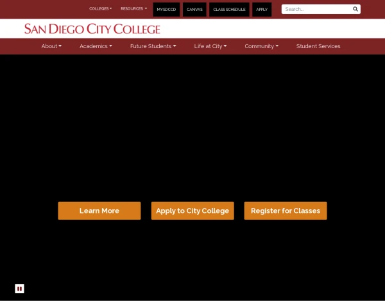Click the search magnifier icon
The width and height of the screenshot is (385, 308).
coord(355,9)
